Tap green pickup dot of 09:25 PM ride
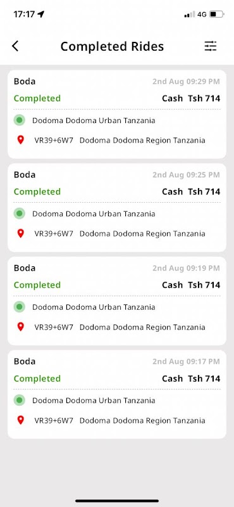Viewport: 234px width, 507px height. (20, 214)
